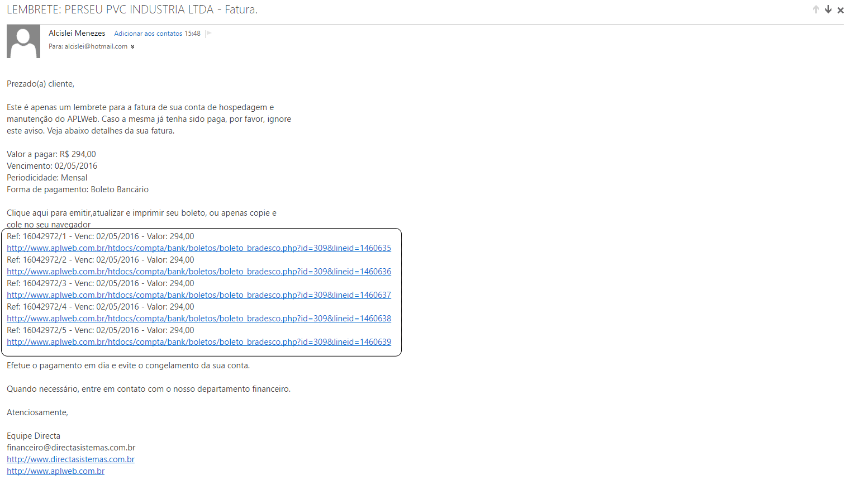851x489 pixels.
Task: Open boleto link ending lineid=1460636
Action: (x=199, y=272)
